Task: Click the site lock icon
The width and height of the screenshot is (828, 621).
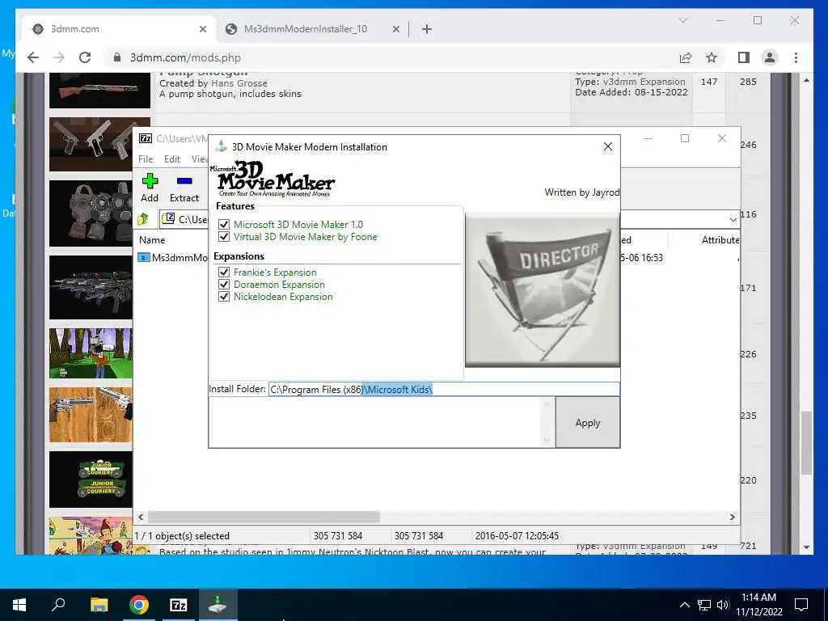Action: coord(117,57)
